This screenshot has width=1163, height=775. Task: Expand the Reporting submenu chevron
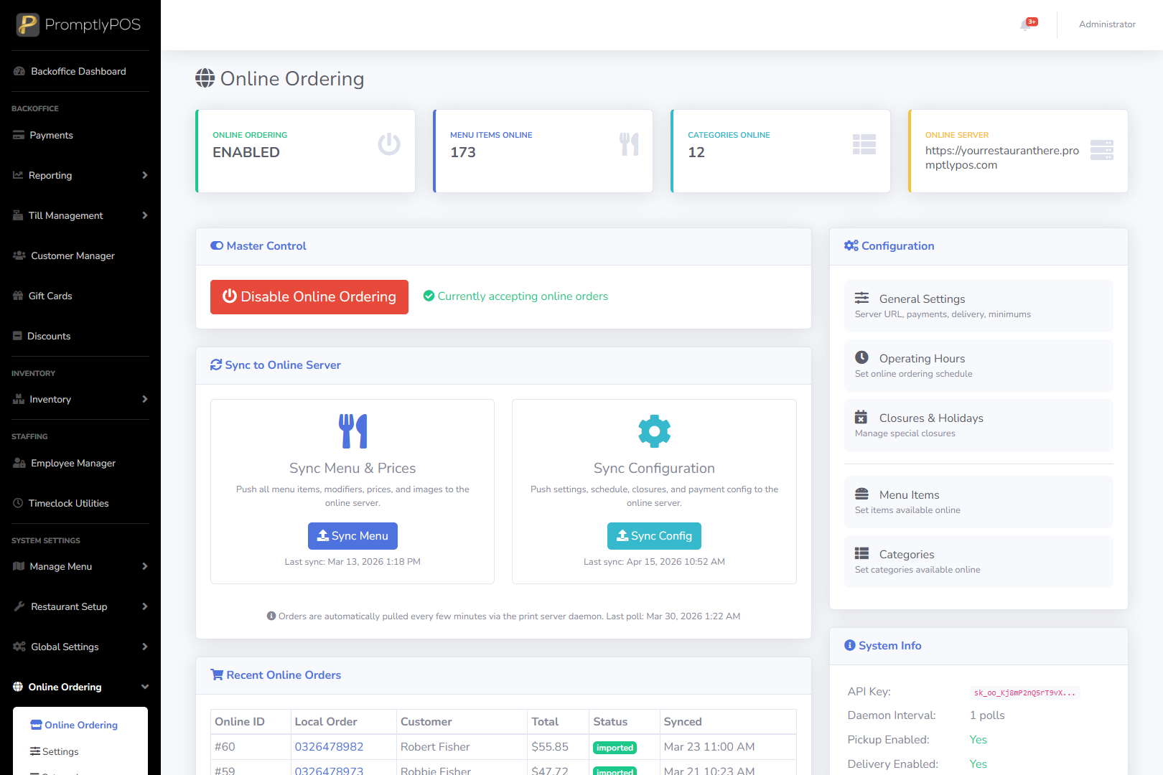(145, 175)
